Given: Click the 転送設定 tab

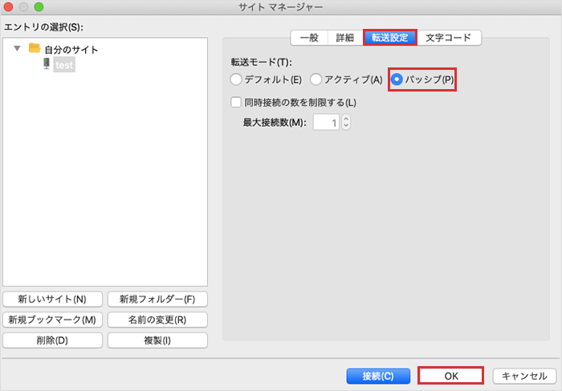Looking at the screenshot, I should pyautogui.click(x=389, y=38).
